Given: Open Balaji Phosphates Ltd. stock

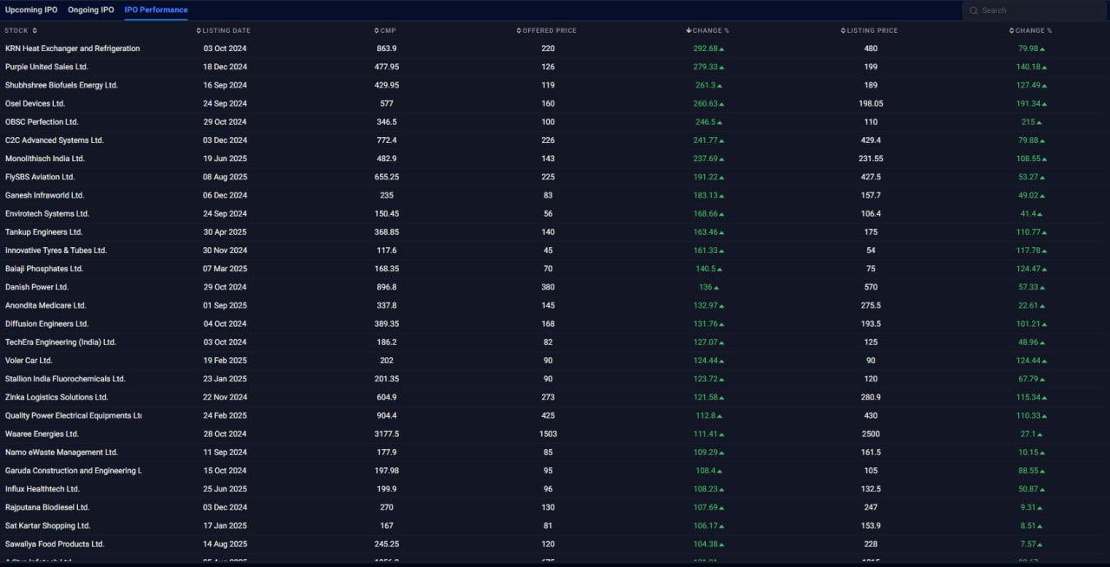Looking at the screenshot, I should (44, 269).
